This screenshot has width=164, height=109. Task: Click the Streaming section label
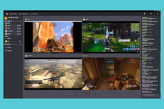tap(7, 23)
